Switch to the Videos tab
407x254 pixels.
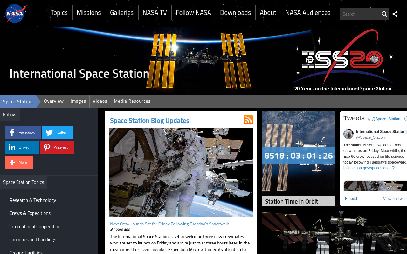click(x=100, y=101)
